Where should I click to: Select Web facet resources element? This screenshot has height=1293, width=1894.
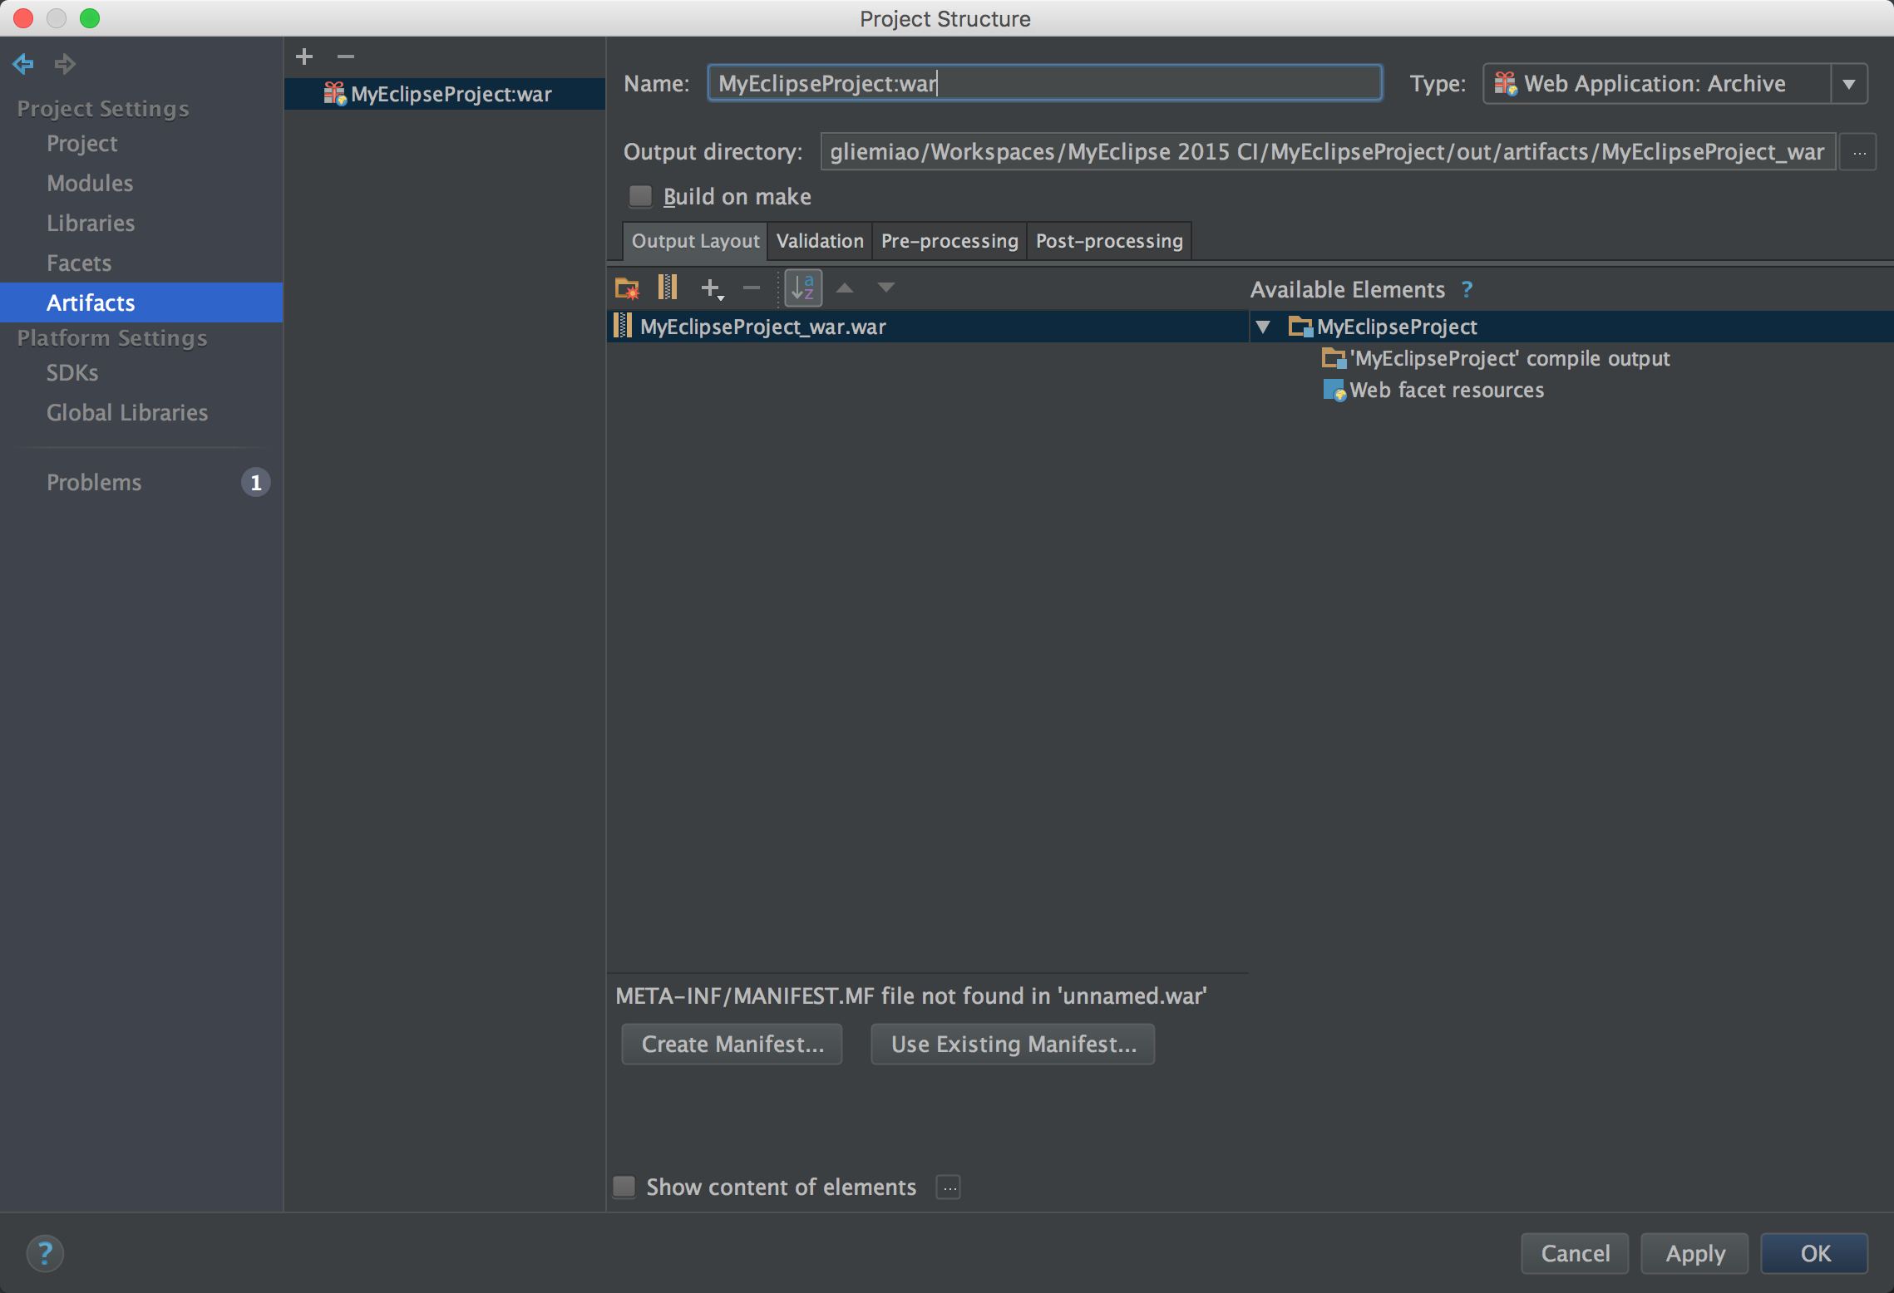click(1433, 390)
